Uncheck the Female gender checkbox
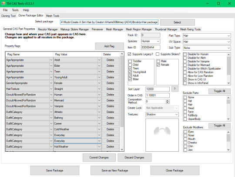This screenshot has width=235, height=177. coord(158,65)
